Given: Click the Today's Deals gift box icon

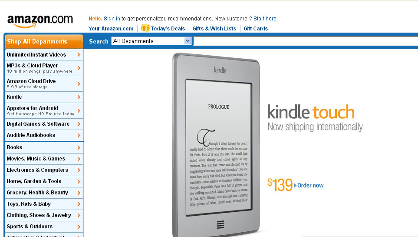Looking at the screenshot, I should pyautogui.click(x=145, y=28).
